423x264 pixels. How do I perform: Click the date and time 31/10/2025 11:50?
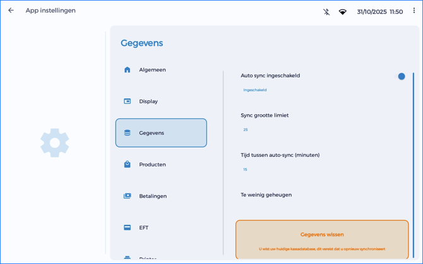[380, 12]
